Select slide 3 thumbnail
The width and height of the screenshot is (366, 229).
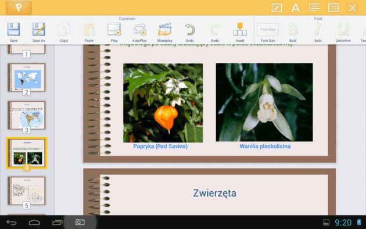tap(26, 115)
